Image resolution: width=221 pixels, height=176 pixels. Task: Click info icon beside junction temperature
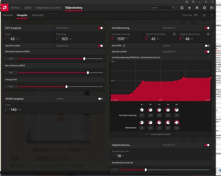coord(208,34)
